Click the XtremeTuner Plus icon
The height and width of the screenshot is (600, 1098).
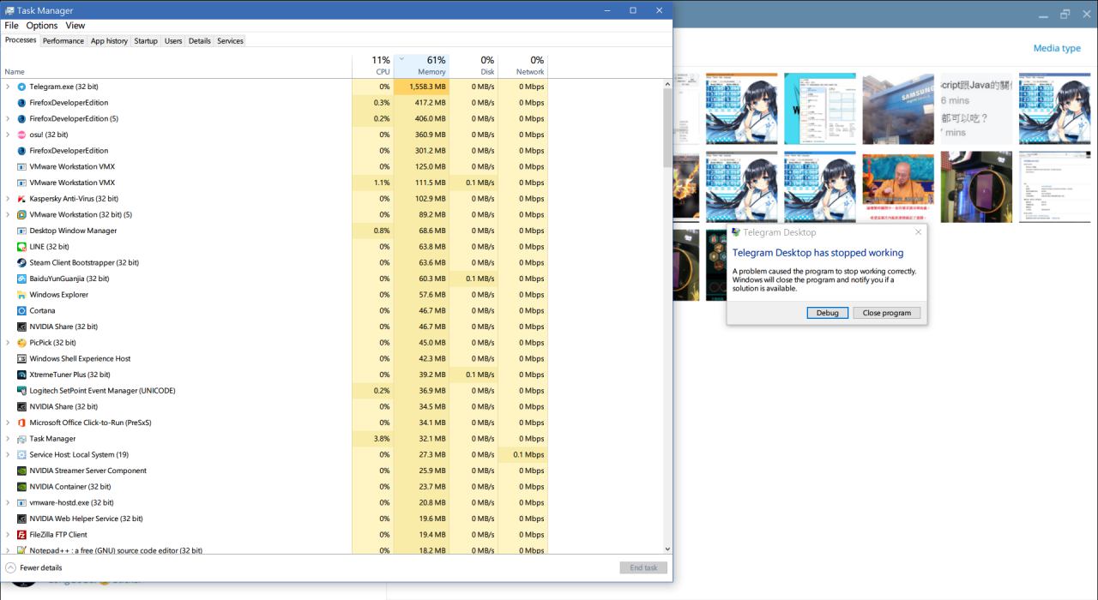tap(21, 375)
